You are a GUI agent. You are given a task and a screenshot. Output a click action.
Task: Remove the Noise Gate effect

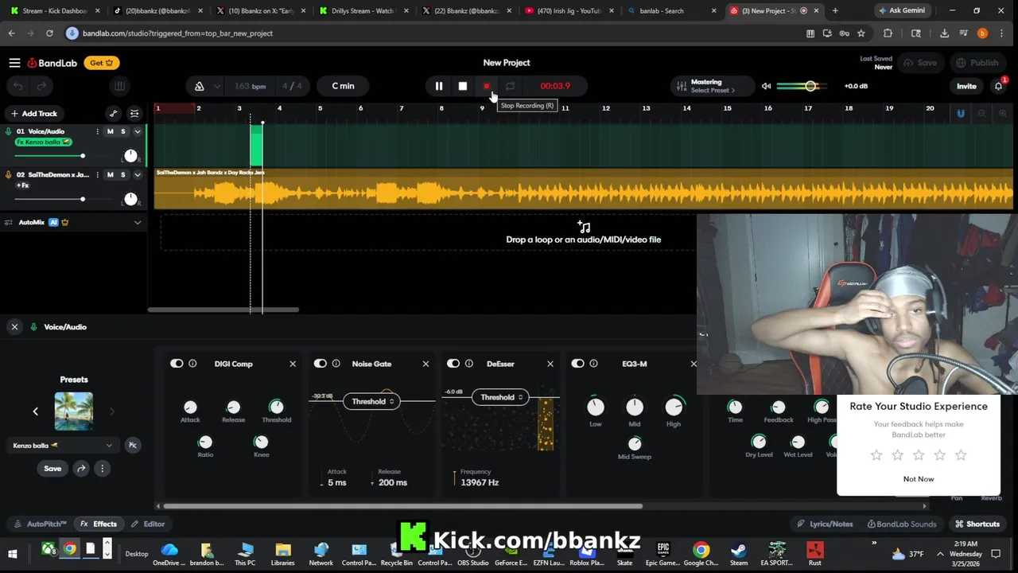(x=425, y=364)
